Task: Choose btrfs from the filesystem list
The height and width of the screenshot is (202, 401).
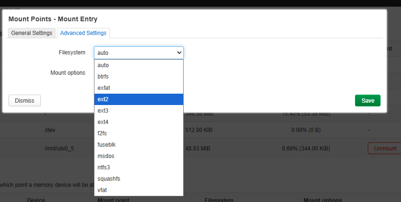Action: [x=139, y=77]
